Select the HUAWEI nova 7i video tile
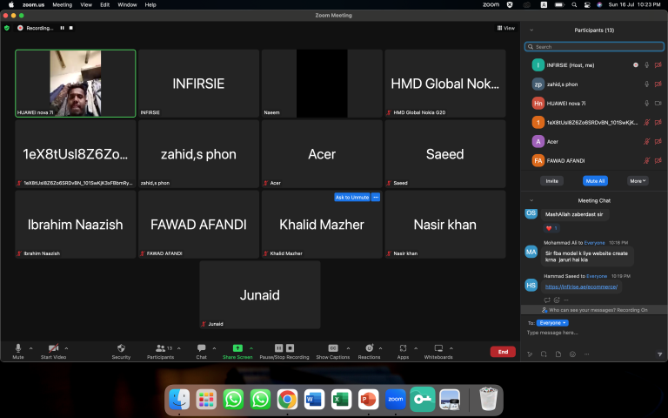The height and width of the screenshot is (418, 668). tap(76, 84)
